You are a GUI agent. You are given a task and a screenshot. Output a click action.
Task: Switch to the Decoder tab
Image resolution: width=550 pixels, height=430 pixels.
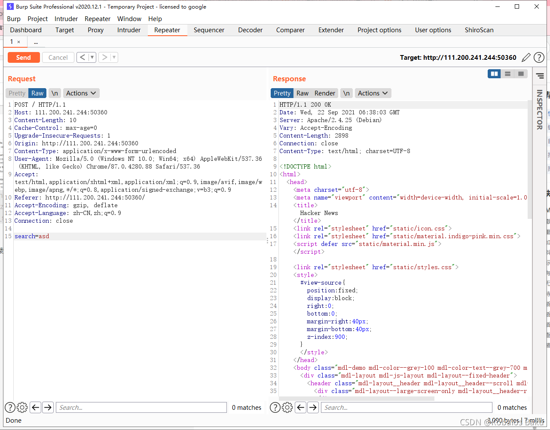pyautogui.click(x=250, y=30)
